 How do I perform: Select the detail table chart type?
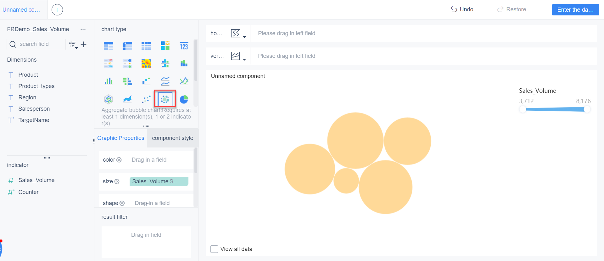(x=146, y=46)
